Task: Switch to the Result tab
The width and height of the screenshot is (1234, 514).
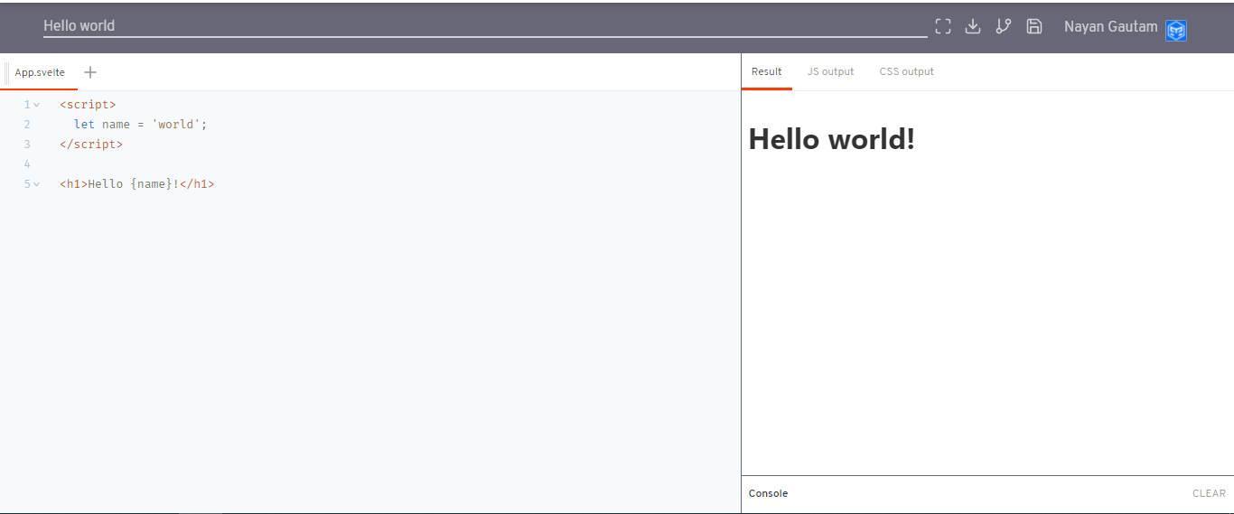Action: [x=767, y=71]
